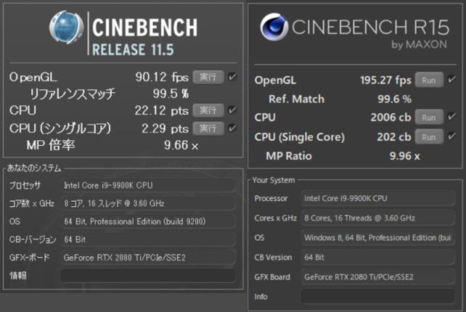Viewport: 466px width, 312px height.
Task: Click the コア数 x GHz field in Cinebench 11.5
Action: (147, 204)
